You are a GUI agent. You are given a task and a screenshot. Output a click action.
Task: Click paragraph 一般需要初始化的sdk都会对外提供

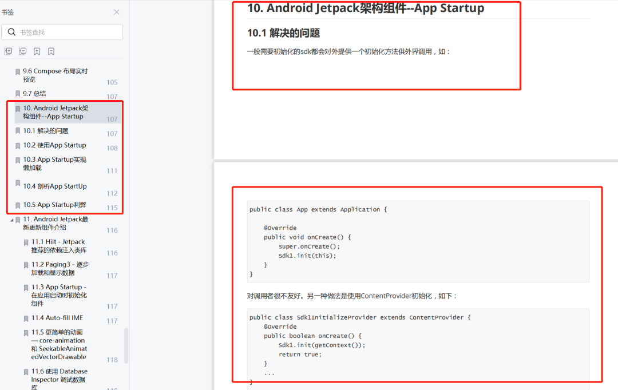(348, 51)
